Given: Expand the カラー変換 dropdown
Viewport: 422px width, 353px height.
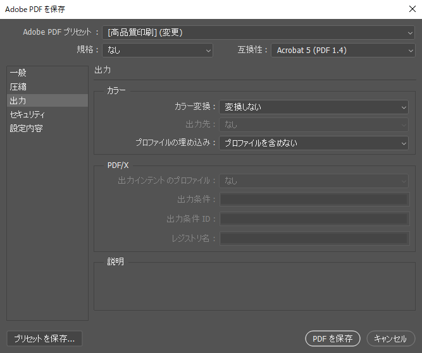Looking at the screenshot, I should 314,107.
